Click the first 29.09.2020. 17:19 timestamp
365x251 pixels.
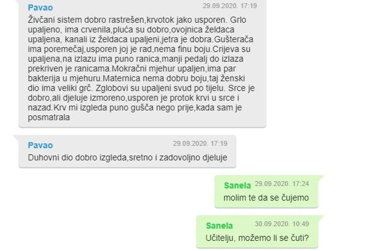(x=230, y=6)
